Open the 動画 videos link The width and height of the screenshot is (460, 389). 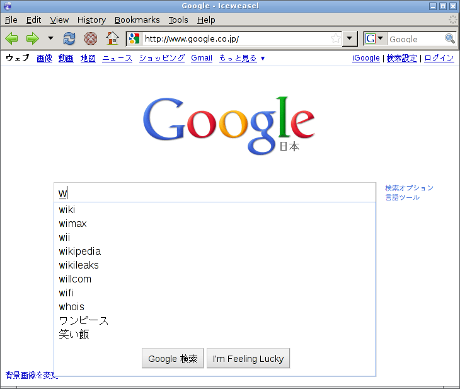tap(66, 58)
